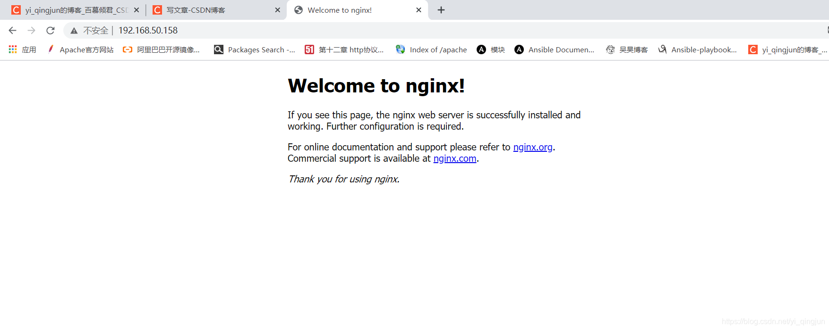Open the 模块 bookmark
Image resolution: width=829 pixels, height=330 pixels.
click(x=491, y=49)
